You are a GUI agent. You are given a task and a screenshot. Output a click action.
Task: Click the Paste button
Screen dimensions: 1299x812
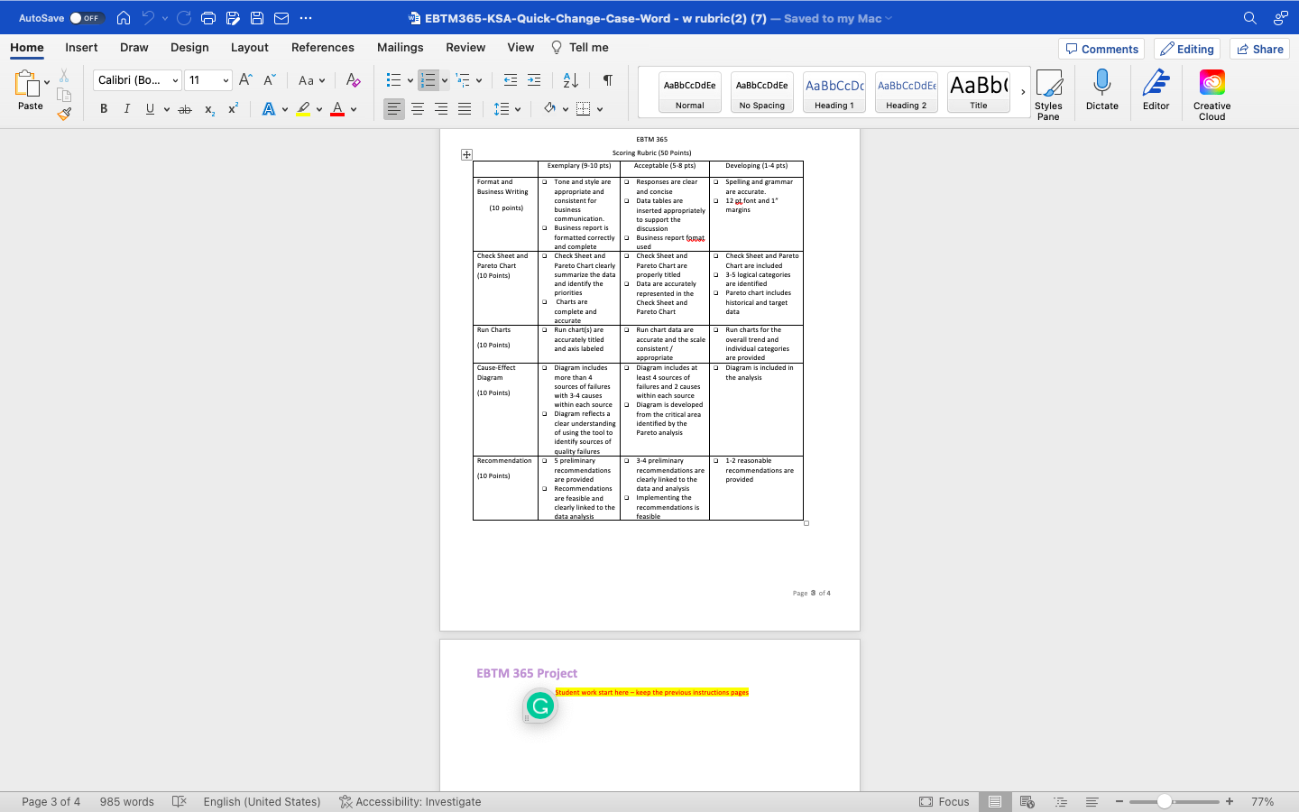pyautogui.click(x=30, y=90)
